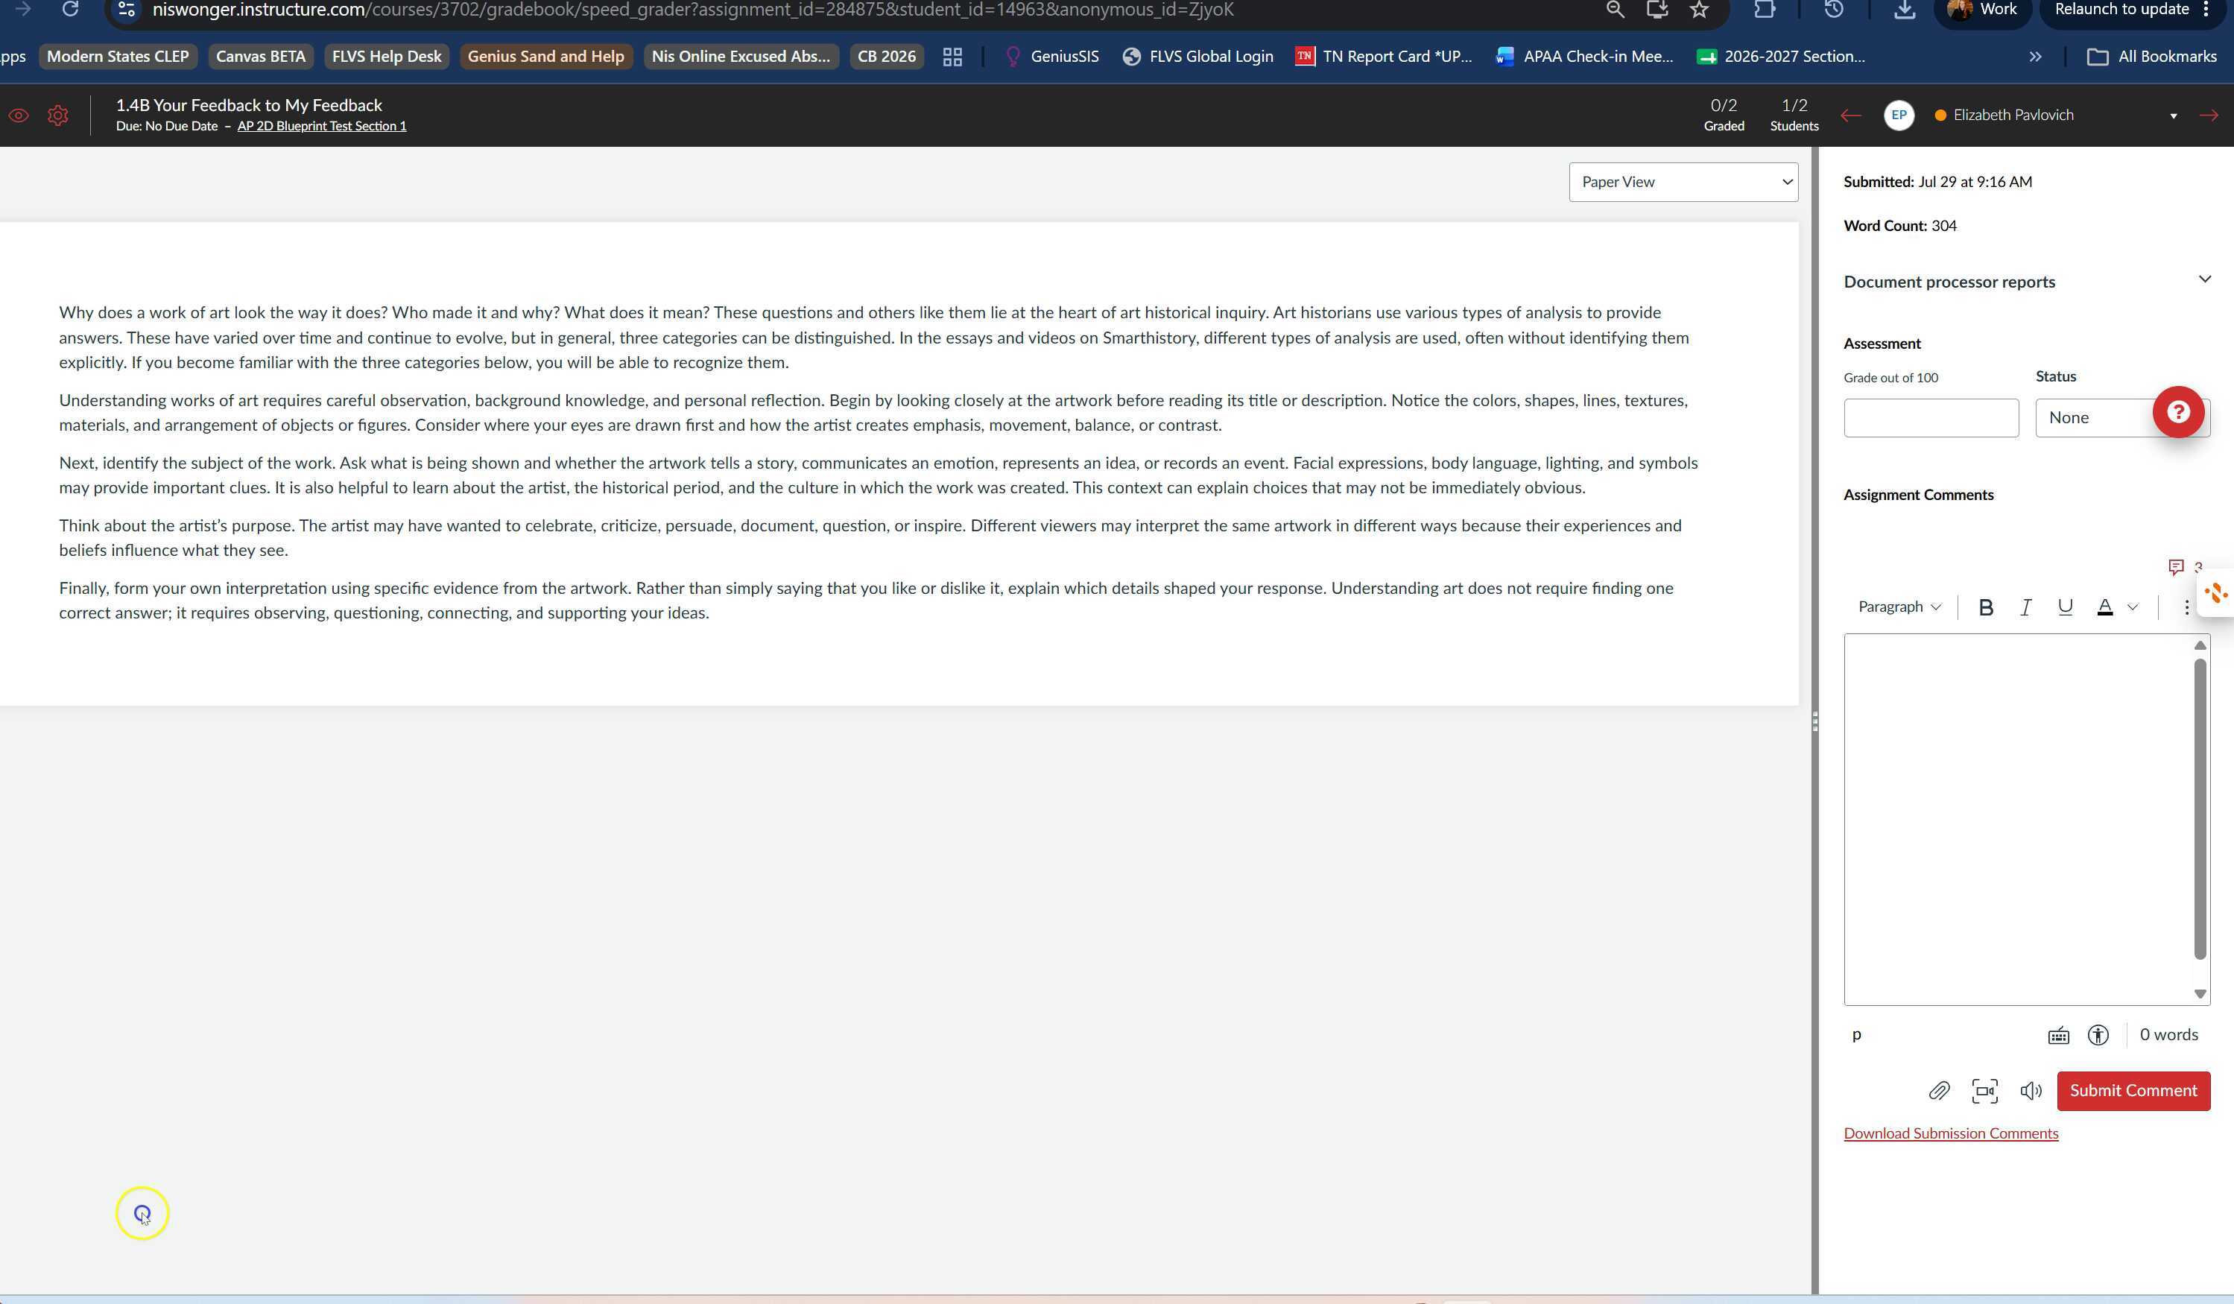Open the CB 2026 bookmark

[887, 57]
